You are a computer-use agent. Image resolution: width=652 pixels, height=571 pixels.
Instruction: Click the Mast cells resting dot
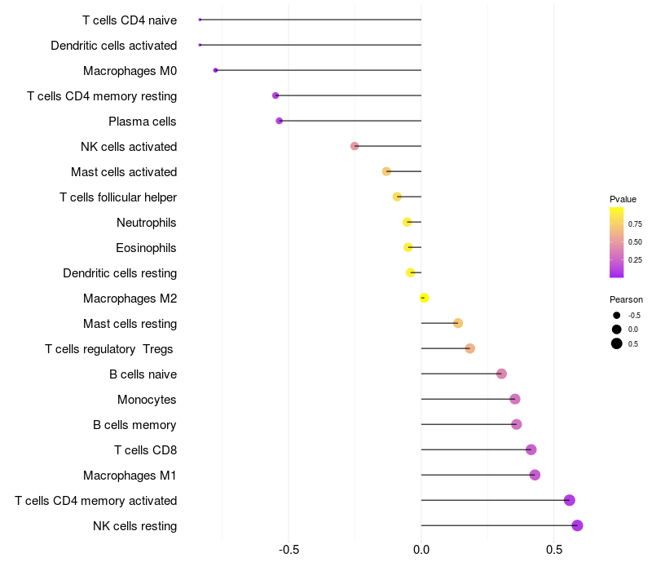458,323
